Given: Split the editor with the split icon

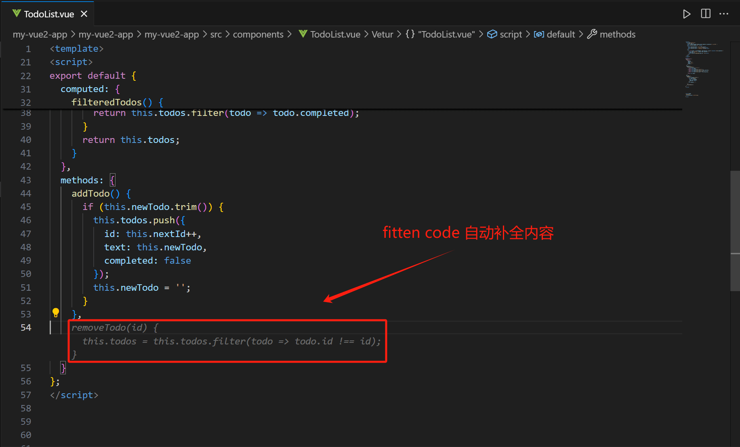Looking at the screenshot, I should [x=705, y=14].
